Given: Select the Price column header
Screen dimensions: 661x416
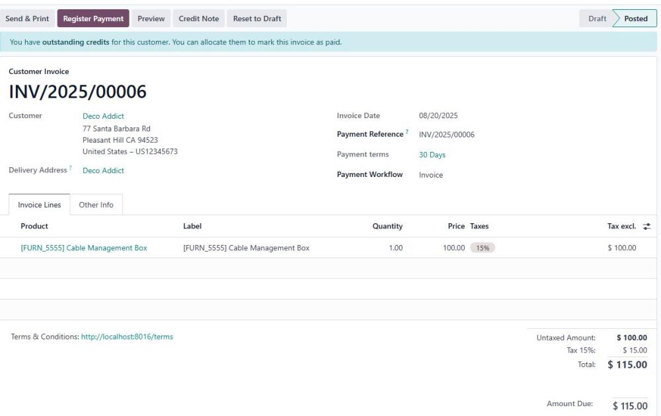Looking at the screenshot, I should click(x=456, y=226).
